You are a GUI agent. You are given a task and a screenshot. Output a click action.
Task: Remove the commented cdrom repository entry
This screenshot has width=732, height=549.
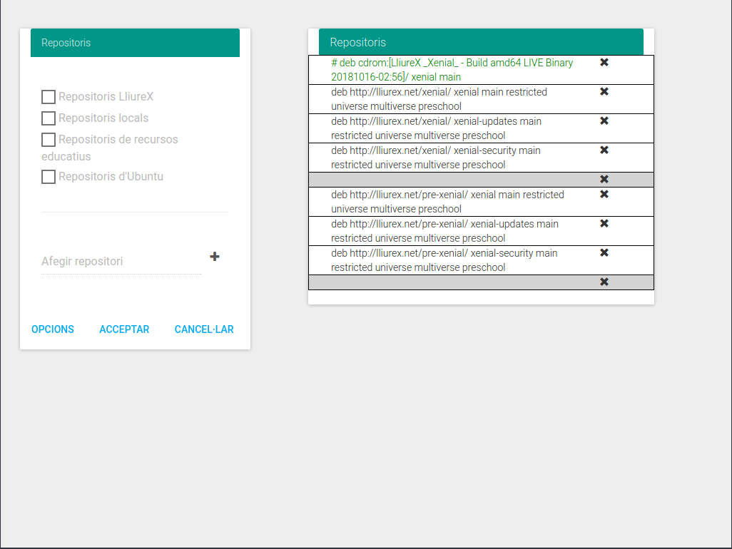click(x=604, y=63)
